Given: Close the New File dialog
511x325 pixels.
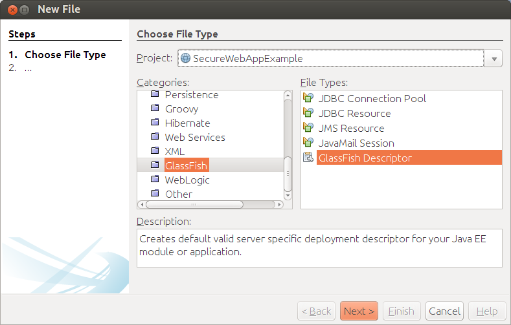Looking at the screenshot, I should point(12,10).
